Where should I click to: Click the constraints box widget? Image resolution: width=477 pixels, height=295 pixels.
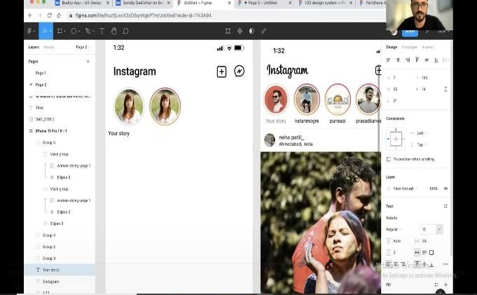click(x=396, y=139)
